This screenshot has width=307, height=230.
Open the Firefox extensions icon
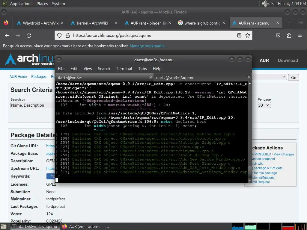point(289,35)
